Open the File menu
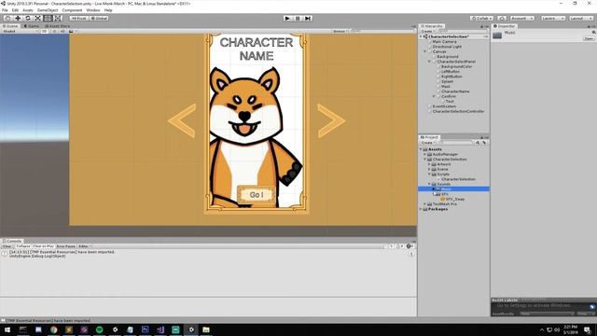This screenshot has height=336, width=597. 5,10
